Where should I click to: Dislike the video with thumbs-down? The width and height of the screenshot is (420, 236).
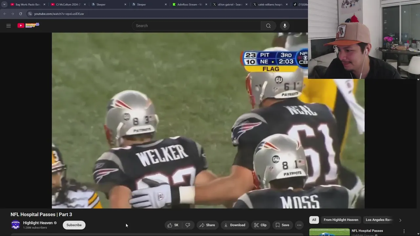[x=188, y=225]
